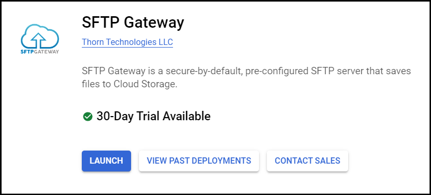Launch the SFTP Gateway product
This screenshot has width=431, height=195.
106,161
